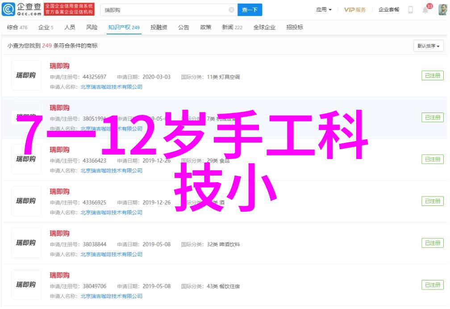The width and height of the screenshot is (450, 309).
Task: Open 瑞即购 title of trademark 43366423
Action: click(x=60, y=150)
